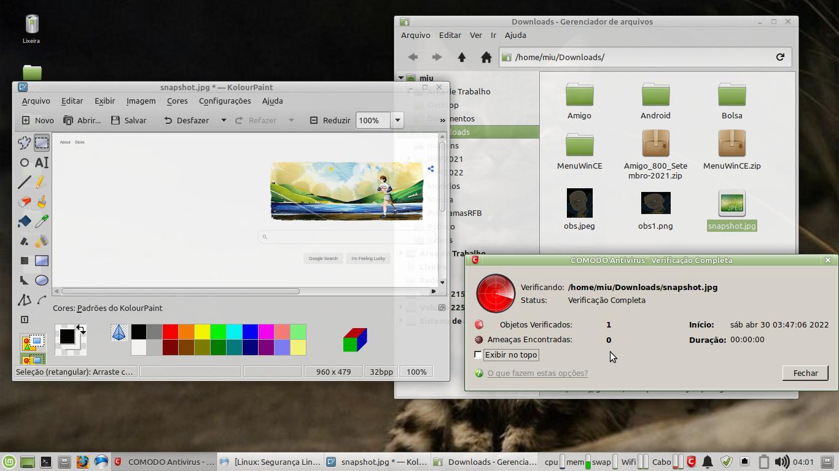Choose the transparent selection mode option

coord(33,358)
